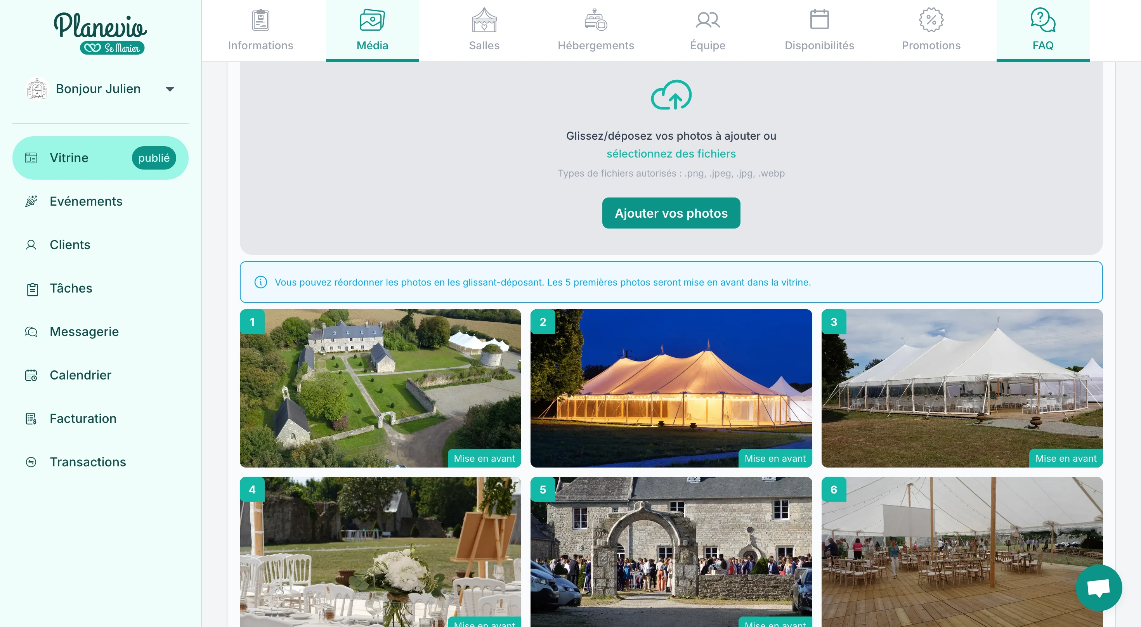Select aerial manor photo number 1
This screenshot has width=1141, height=627.
pyautogui.click(x=380, y=388)
